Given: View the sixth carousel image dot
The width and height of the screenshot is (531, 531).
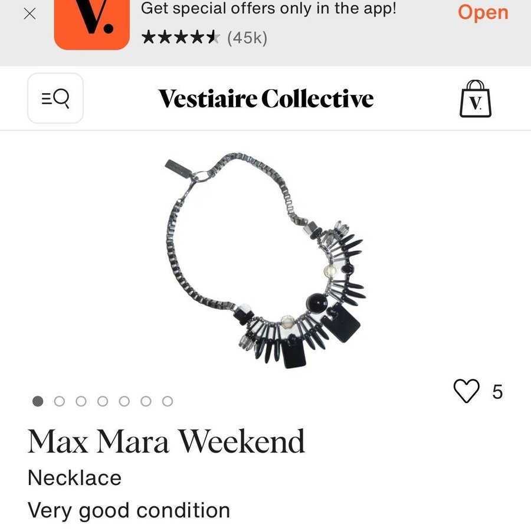Looking at the screenshot, I should (146, 401).
